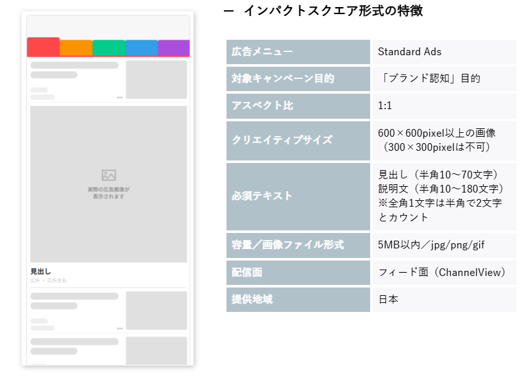Select the first article's thumbnail placeholder

(x=156, y=80)
